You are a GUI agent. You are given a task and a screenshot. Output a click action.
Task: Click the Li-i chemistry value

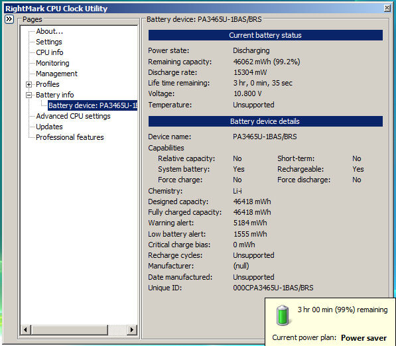[x=237, y=191]
